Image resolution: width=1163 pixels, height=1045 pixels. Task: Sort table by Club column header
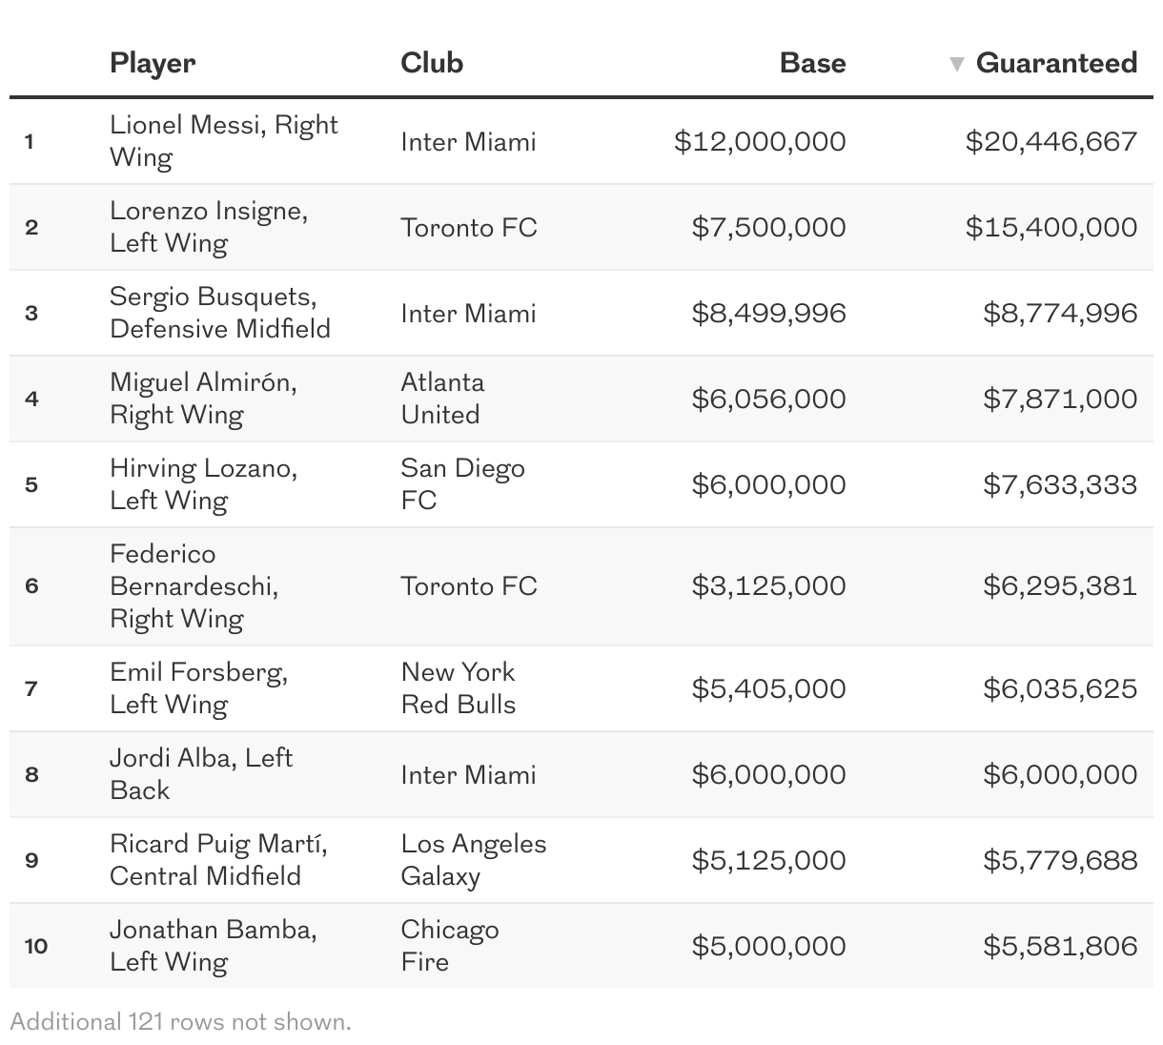(x=432, y=63)
